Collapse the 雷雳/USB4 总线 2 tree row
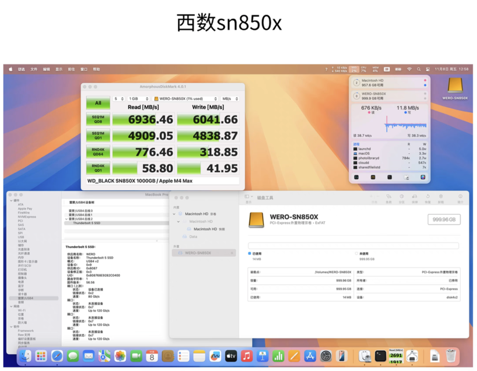This screenshot has height=371, width=477. [x=66, y=219]
